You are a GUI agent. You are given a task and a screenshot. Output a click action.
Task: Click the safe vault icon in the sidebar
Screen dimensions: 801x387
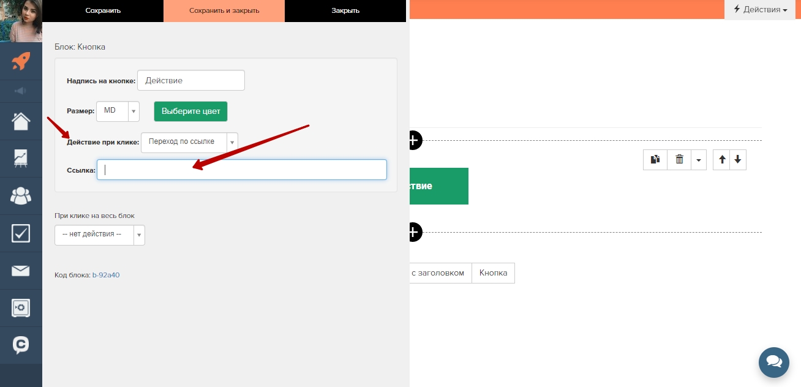(21, 307)
